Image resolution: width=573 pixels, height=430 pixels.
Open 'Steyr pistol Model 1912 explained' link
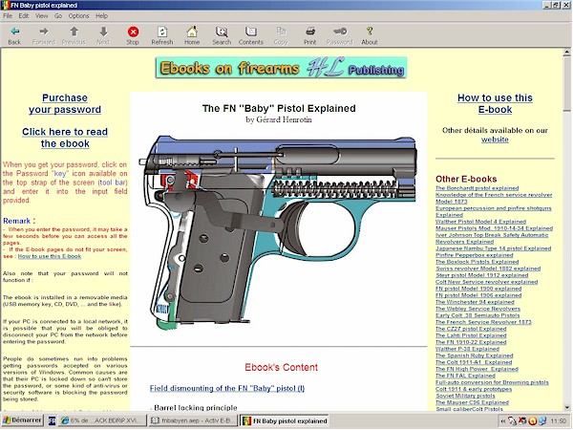pyautogui.click(x=481, y=275)
